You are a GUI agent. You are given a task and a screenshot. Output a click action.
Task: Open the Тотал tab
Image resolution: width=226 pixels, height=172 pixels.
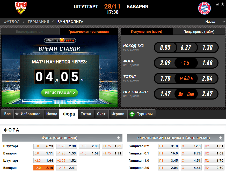(86, 114)
